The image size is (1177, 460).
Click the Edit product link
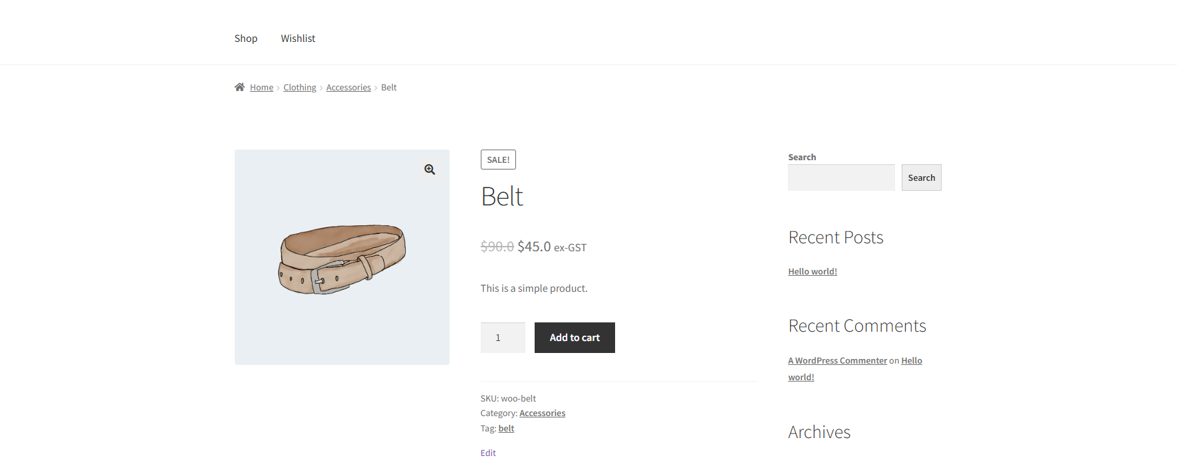tap(488, 453)
